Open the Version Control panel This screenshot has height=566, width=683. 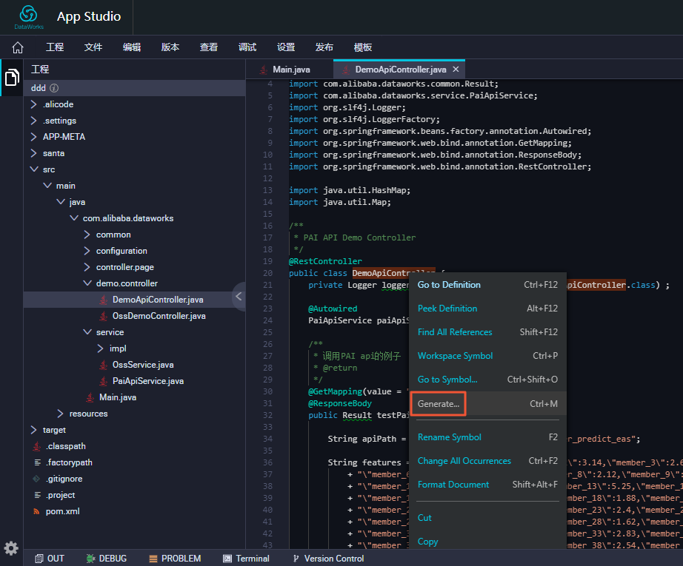pyautogui.click(x=329, y=559)
